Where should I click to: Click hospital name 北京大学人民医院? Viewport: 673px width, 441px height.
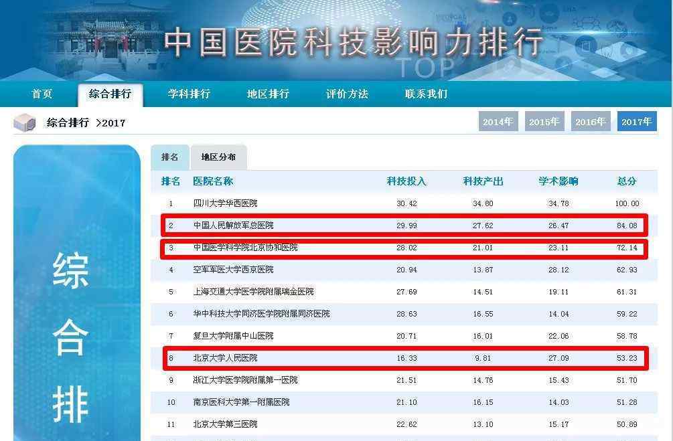[225, 358]
